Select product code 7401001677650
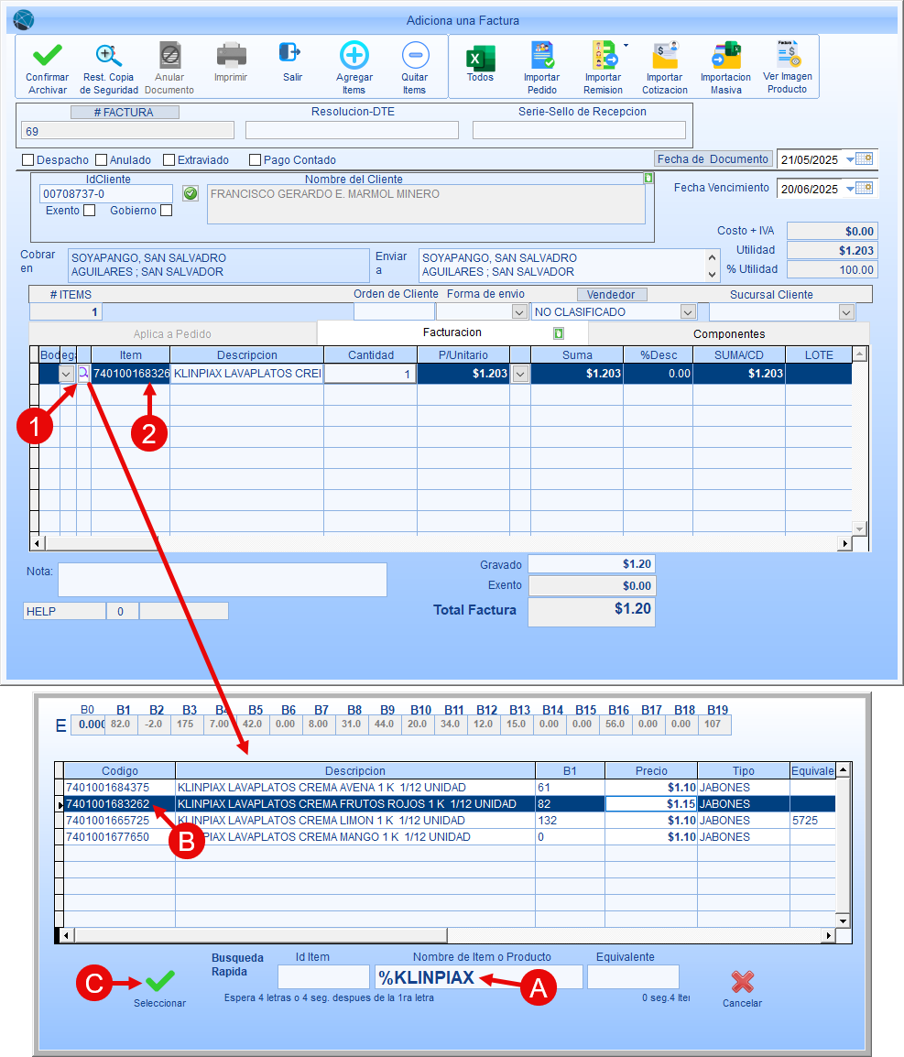Image resolution: width=904 pixels, height=1057 pixels. pos(108,837)
